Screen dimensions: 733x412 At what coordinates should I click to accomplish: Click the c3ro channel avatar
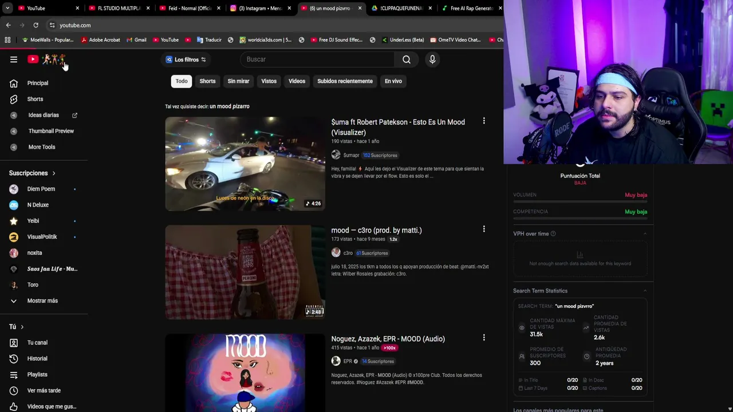pyautogui.click(x=336, y=252)
